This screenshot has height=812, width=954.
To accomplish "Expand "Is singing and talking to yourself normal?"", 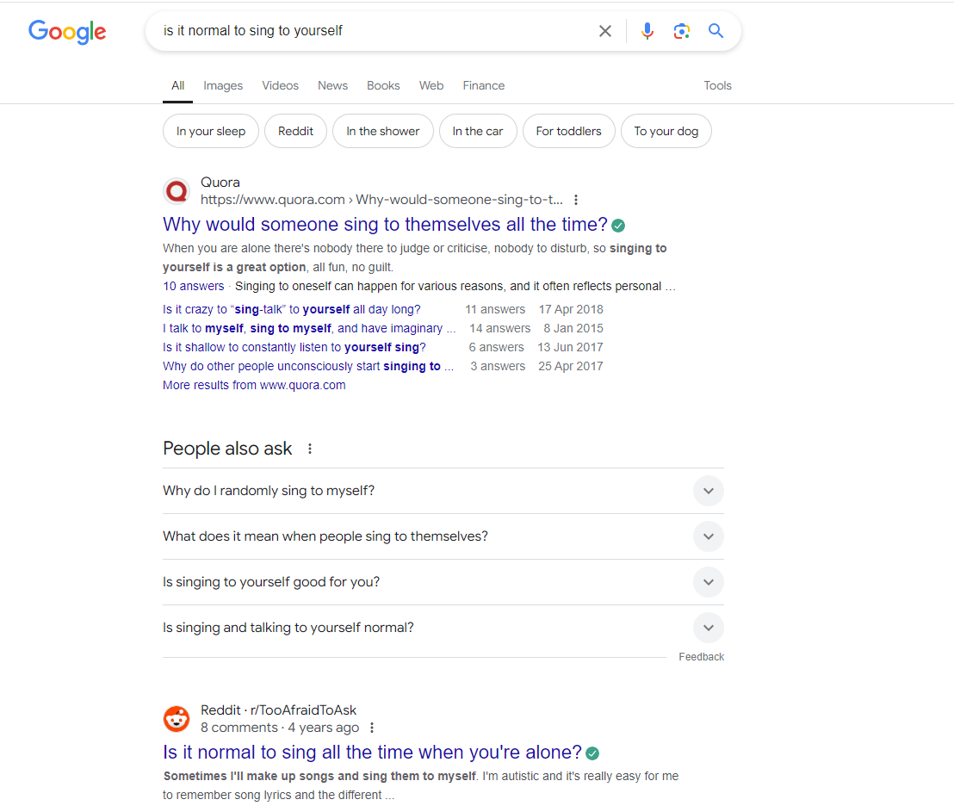I will (708, 628).
